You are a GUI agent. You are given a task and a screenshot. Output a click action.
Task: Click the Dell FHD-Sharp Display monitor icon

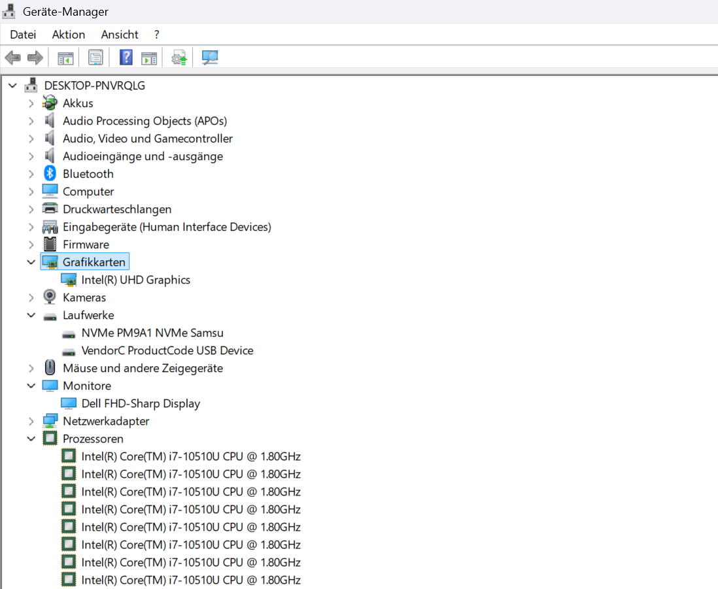pos(69,403)
